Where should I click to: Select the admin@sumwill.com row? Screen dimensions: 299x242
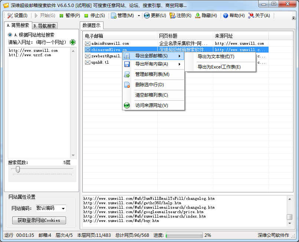pyautogui.click(x=176, y=44)
